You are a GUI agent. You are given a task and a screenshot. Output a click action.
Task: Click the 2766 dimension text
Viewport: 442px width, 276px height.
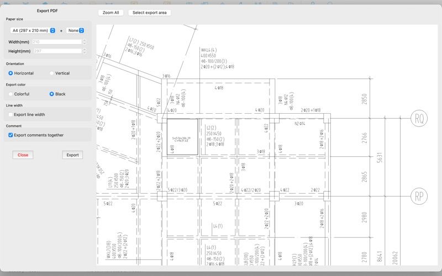point(364,138)
